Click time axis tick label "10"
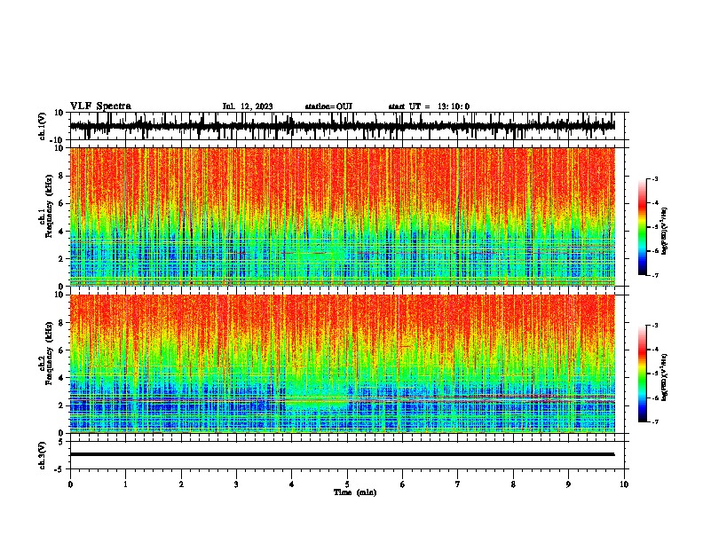The height and width of the screenshot is (543, 703). pyautogui.click(x=624, y=484)
